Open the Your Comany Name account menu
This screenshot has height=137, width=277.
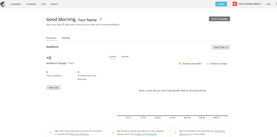[x=250, y=4]
